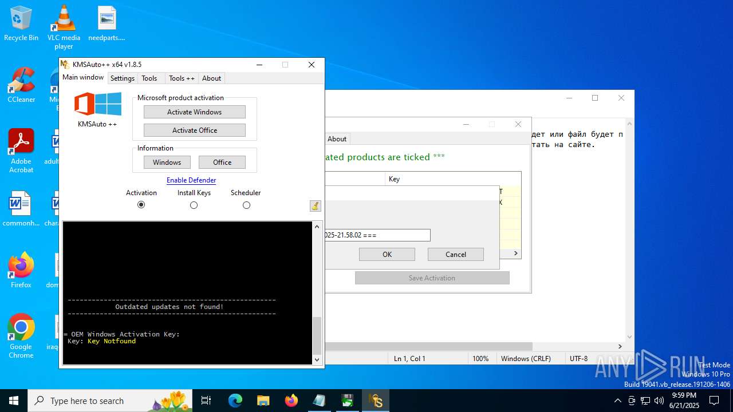
Task: Click the broom clean-log icon in KMSAuto
Action: point(316,206)
